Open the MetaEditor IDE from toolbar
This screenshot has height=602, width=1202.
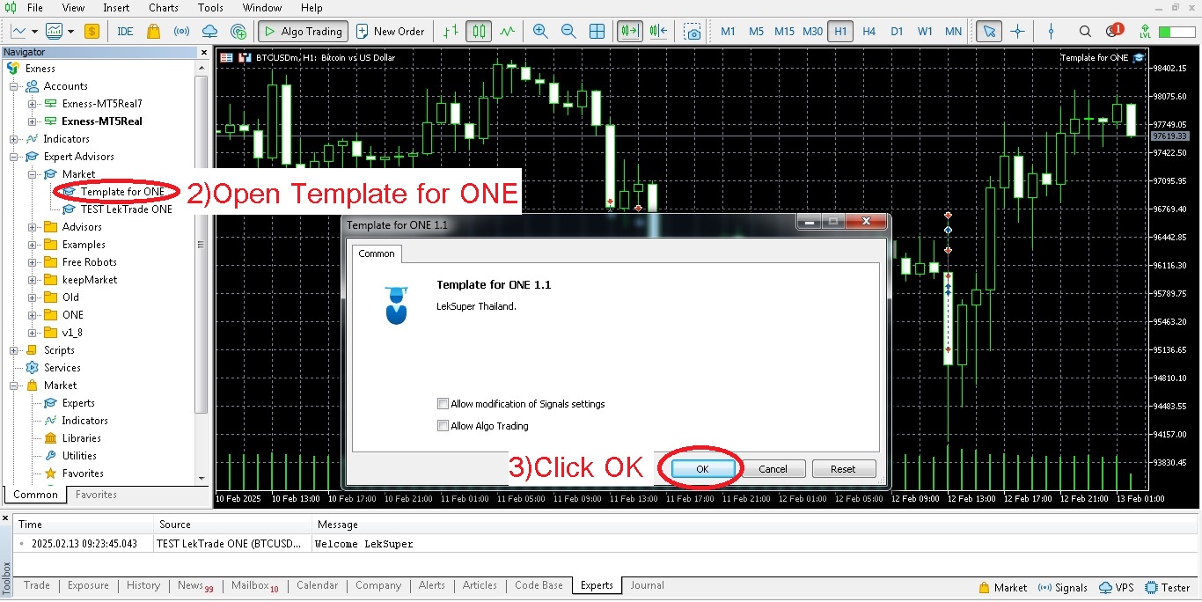click(x=125, y=32)
